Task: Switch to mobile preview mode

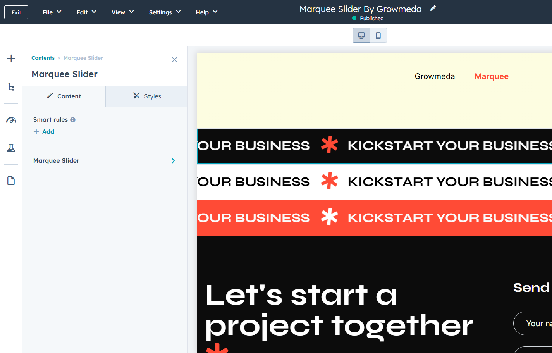Action: pos(378,36)
